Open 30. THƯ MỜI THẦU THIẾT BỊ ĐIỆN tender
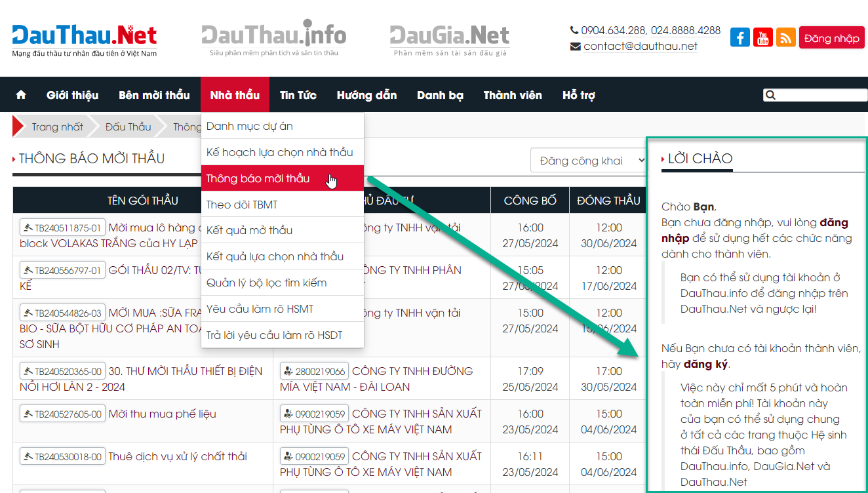The height and width of the screenshot is (493, 868). (x=141, y=379)
